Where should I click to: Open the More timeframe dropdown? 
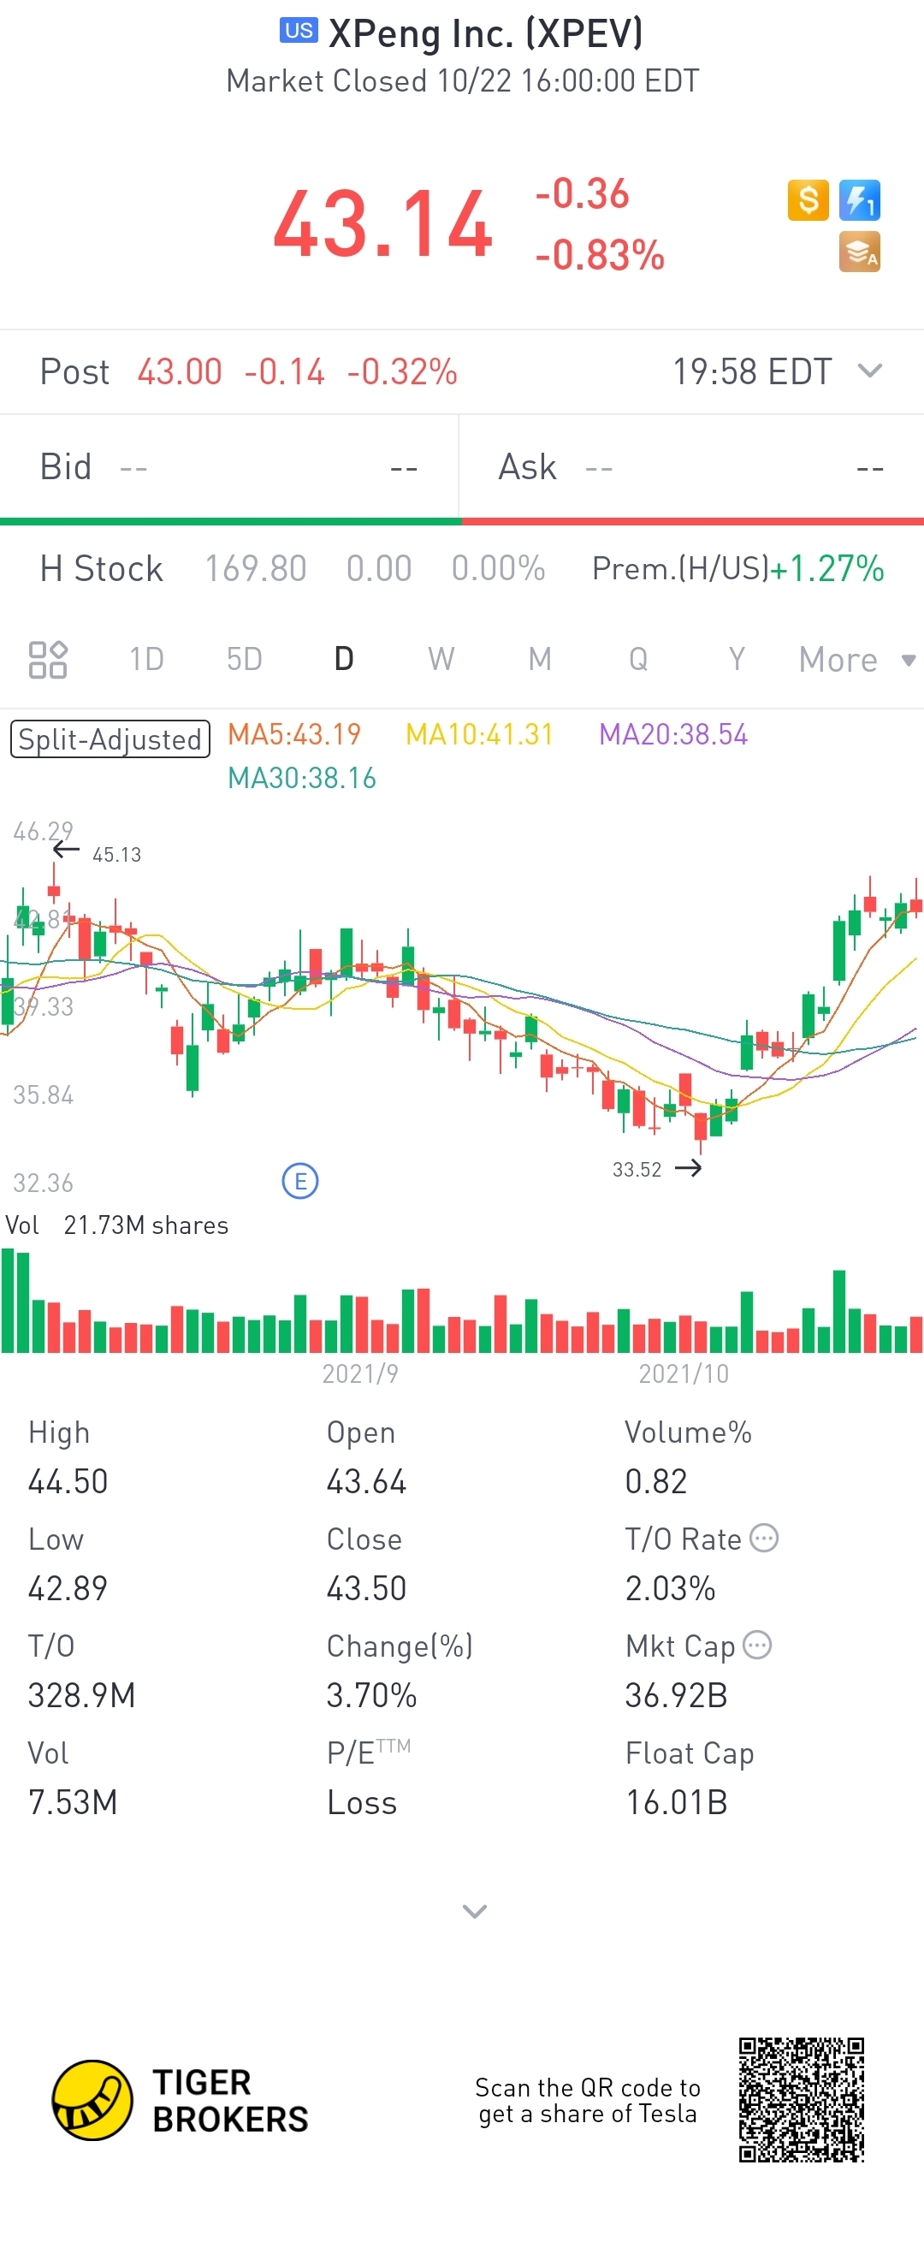pos(856,660)
